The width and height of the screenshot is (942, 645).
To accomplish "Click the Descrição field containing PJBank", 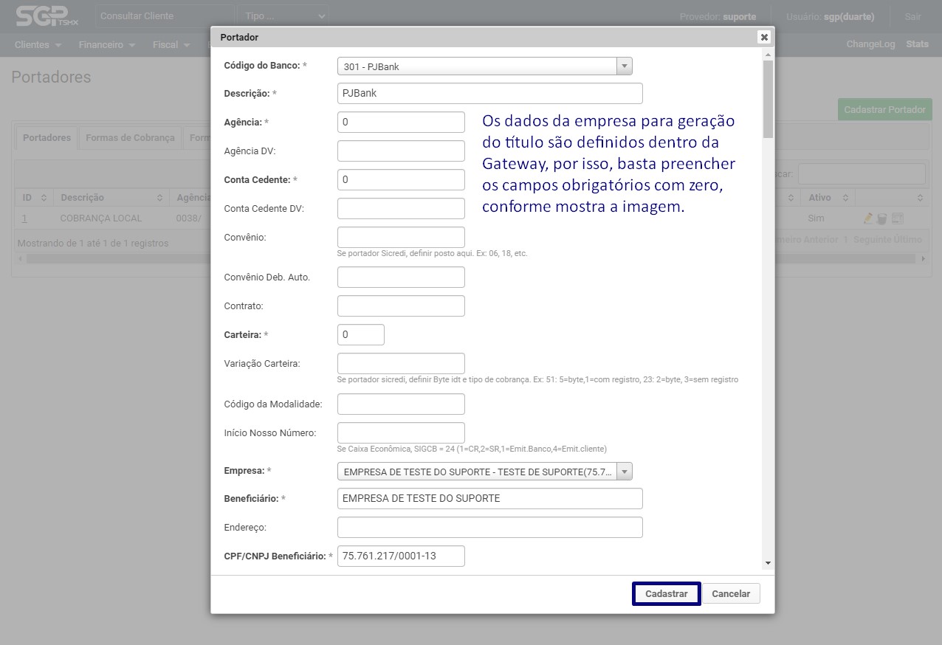I will tap(489, 94).
